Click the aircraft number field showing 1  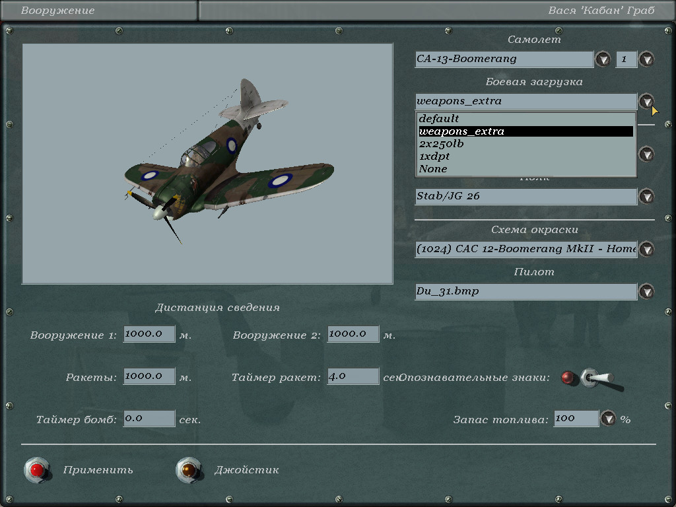(626, 59)
